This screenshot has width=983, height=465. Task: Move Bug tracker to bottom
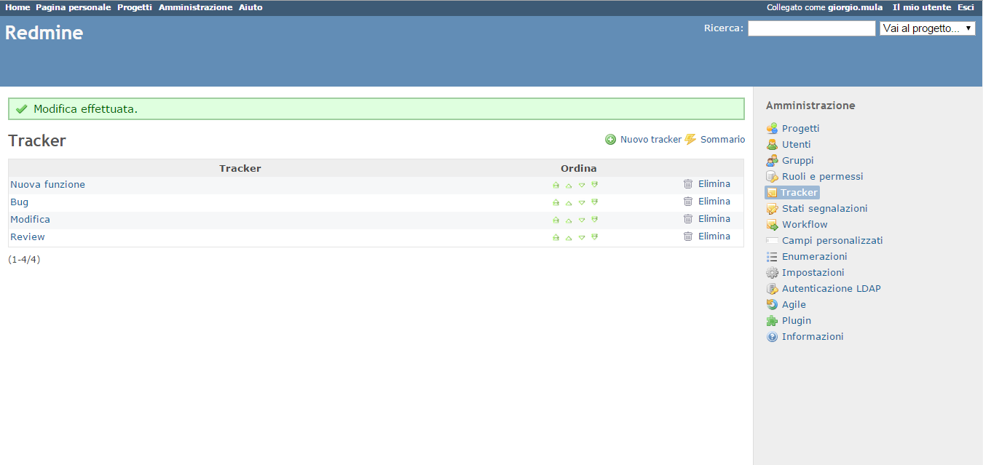pos(594,202)
